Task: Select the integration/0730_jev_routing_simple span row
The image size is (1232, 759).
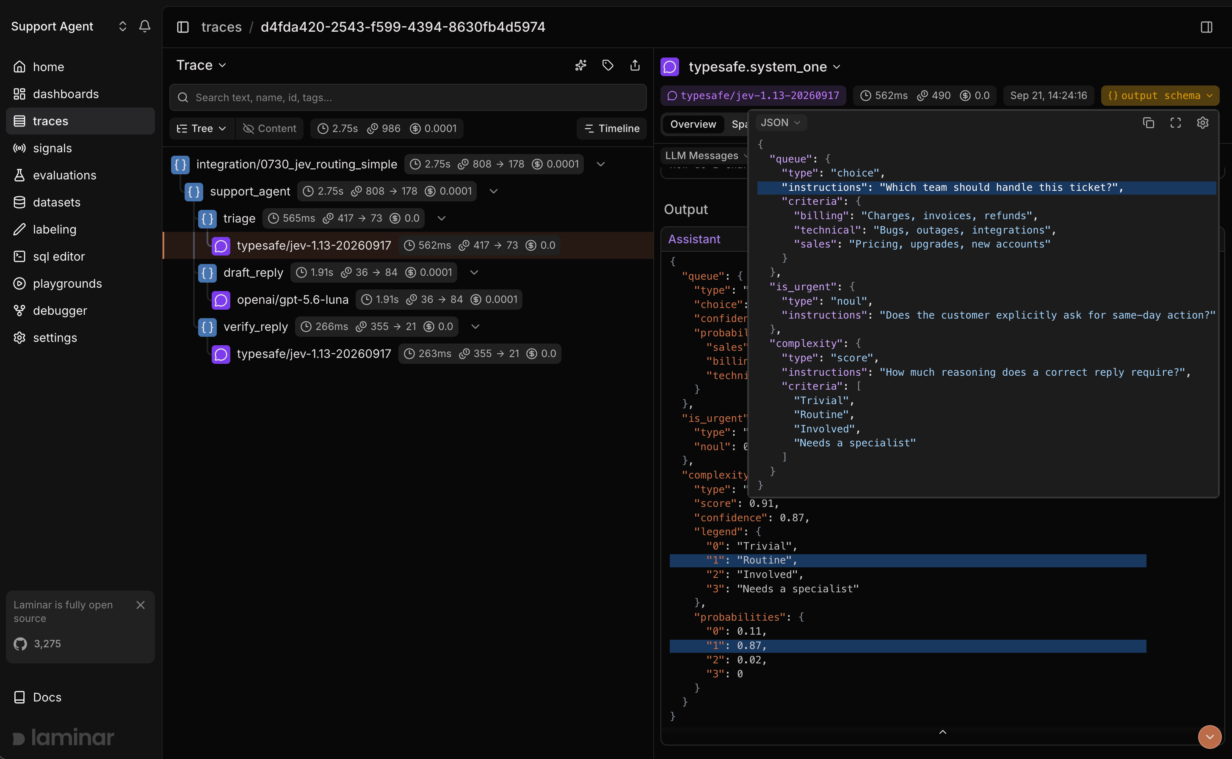Action: pos(408,164)
